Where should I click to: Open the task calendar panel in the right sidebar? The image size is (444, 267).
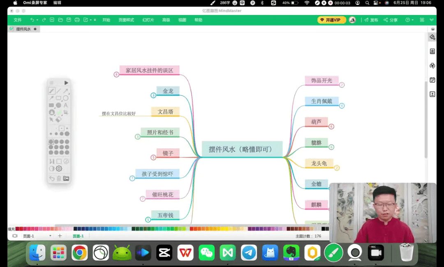432,80
